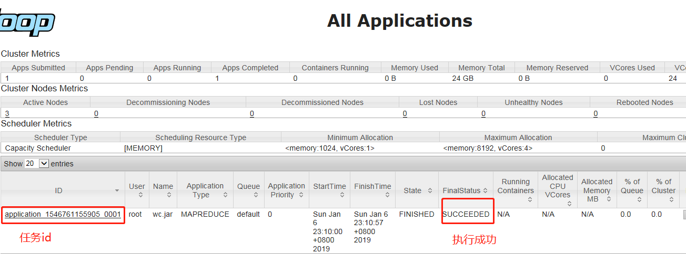Click the Containers Running header
This screenshot has width=686, height=254.
pyautogui.click(x=335, y=68)
